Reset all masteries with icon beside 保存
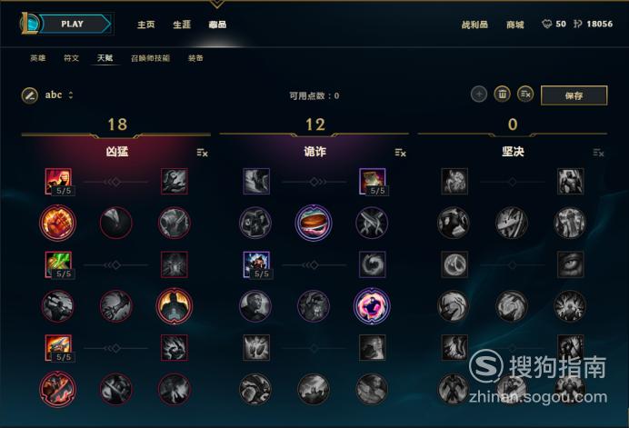This screenshot has height=428, width=629. pos(525,95)
